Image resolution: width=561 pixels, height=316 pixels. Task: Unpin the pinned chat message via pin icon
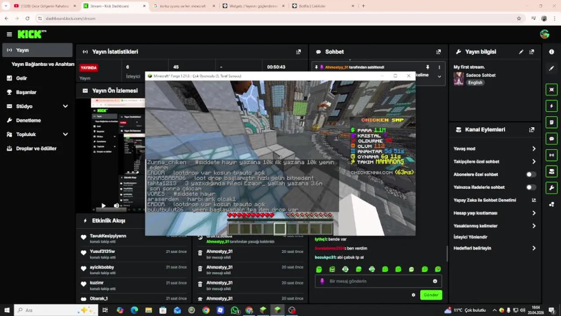click(427, 67)
